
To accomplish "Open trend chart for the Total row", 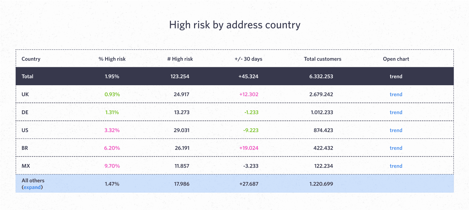I will (x=396, y=76).
